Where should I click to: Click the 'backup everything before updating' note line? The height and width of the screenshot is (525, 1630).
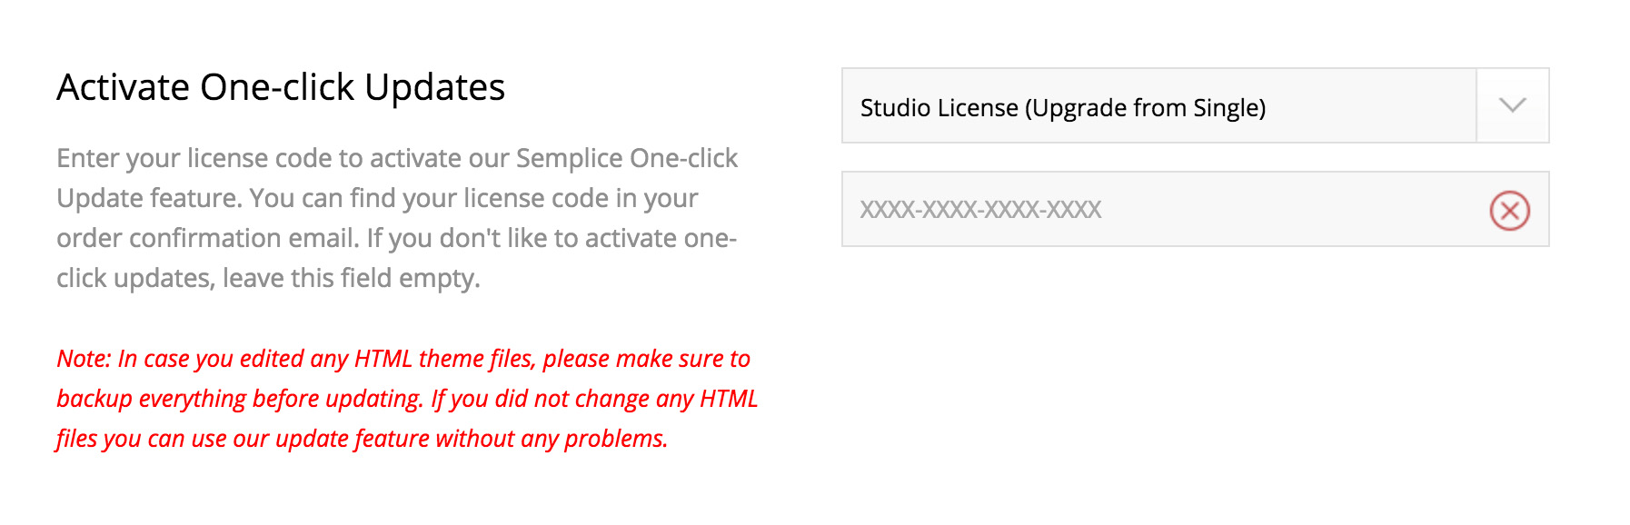click(x=406, y=399)
